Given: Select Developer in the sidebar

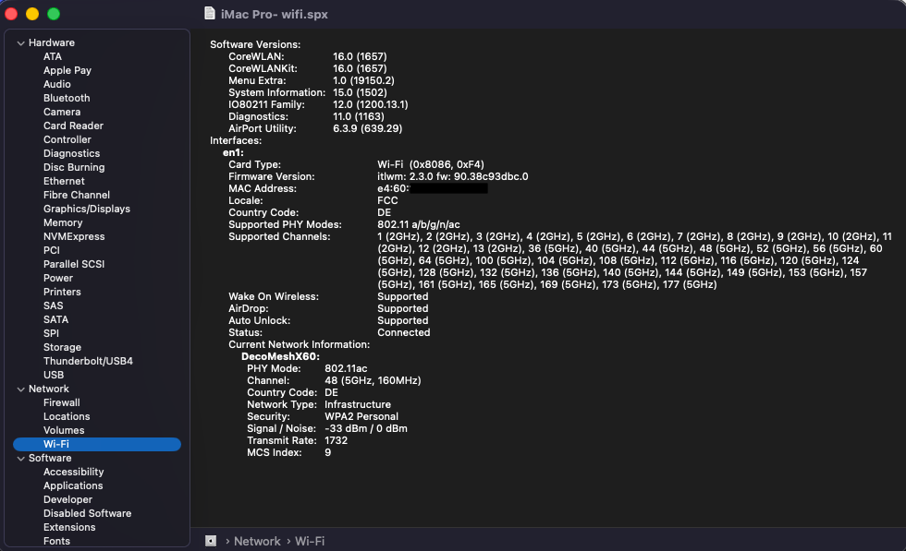Looking at the screenshot, I should [67, 499].
